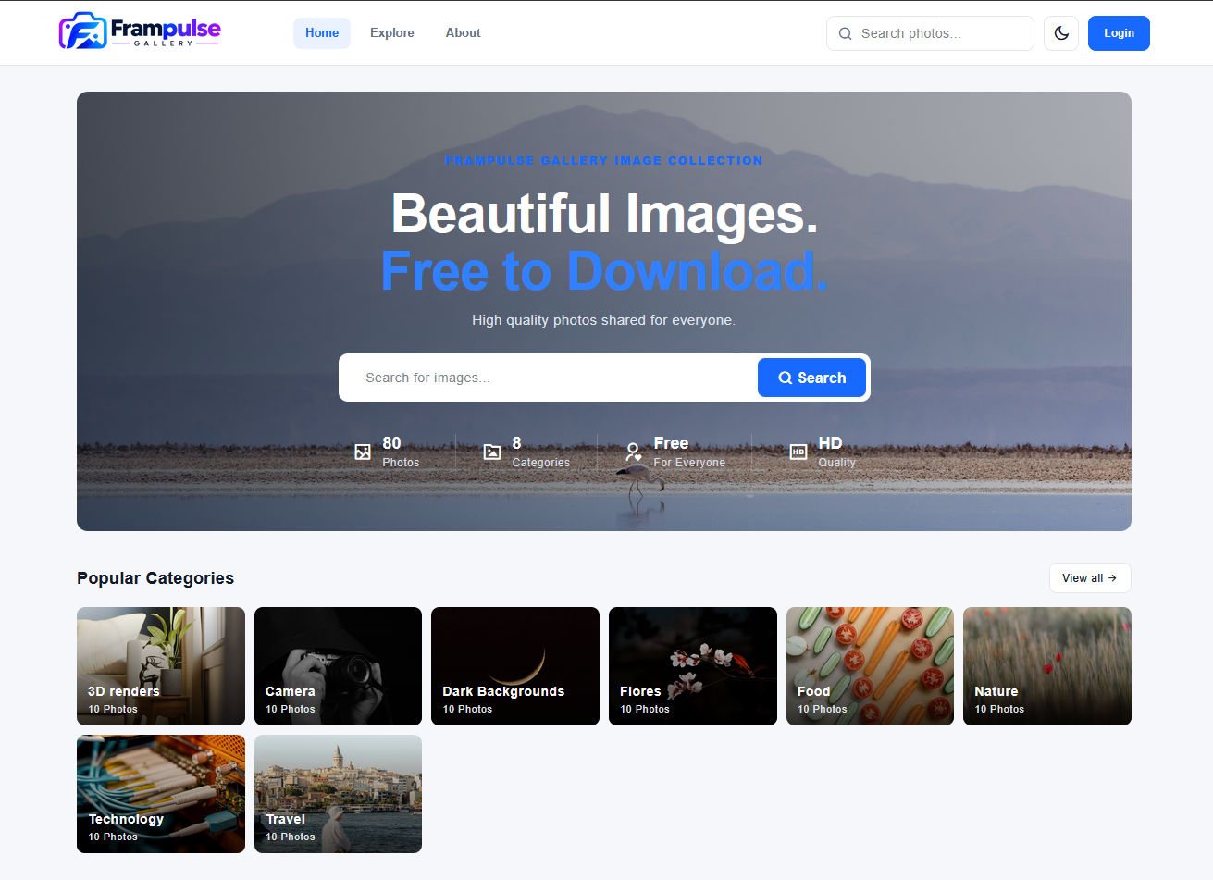The width and height of the screenshot is (1213, 880).
Task: Click the HD icon beside Quality
Action: pos(798,452)
